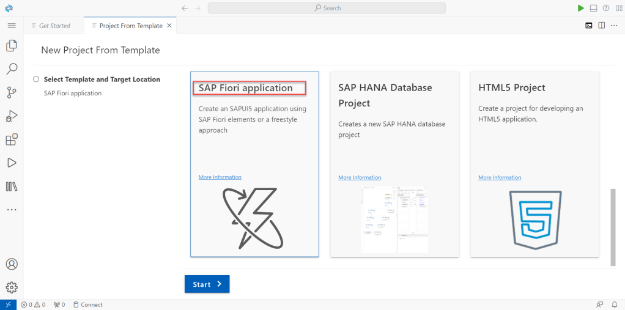Click the library books icon in activity bar

11,186
